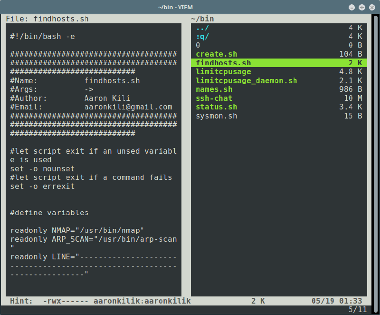The width and height of the screenshot is (380, 315).
Task: Click the highlighted findhosts.sh entry
Action: (279, 63)
